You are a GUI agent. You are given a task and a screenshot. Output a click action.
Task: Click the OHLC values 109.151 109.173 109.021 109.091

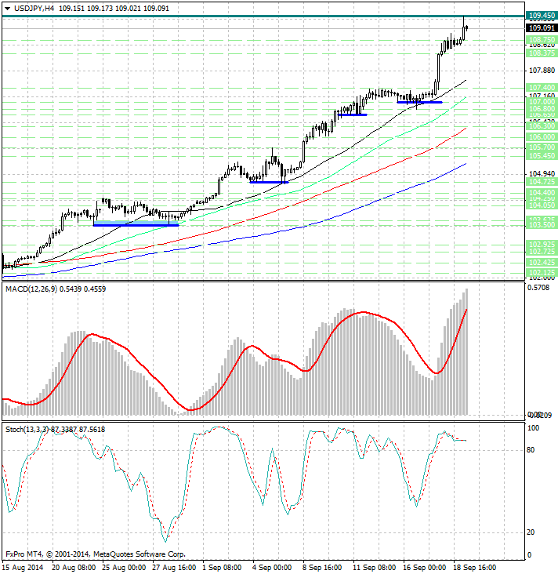pos(114,8)
